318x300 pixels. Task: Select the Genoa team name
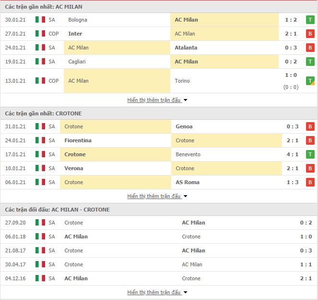pos(184,126)
